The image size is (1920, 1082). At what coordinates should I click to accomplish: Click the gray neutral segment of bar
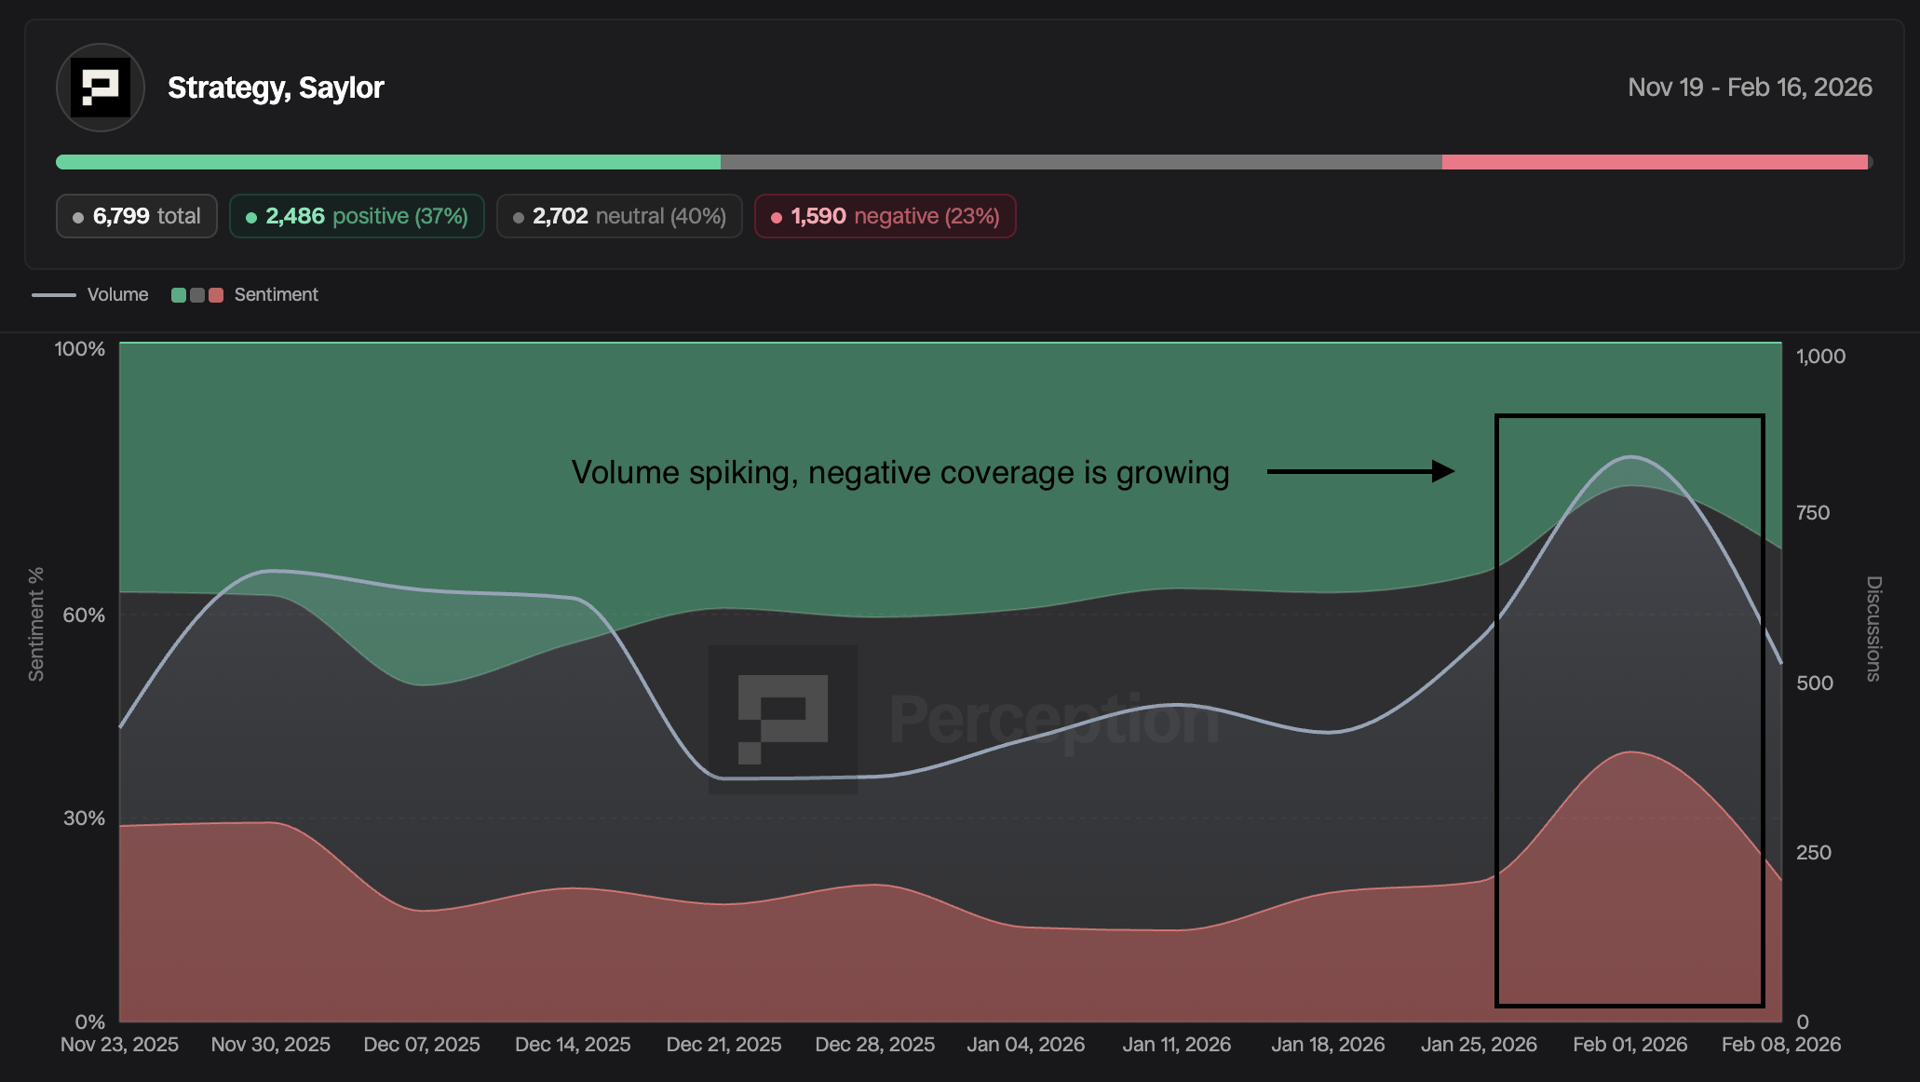click(x=1080, y=162)
